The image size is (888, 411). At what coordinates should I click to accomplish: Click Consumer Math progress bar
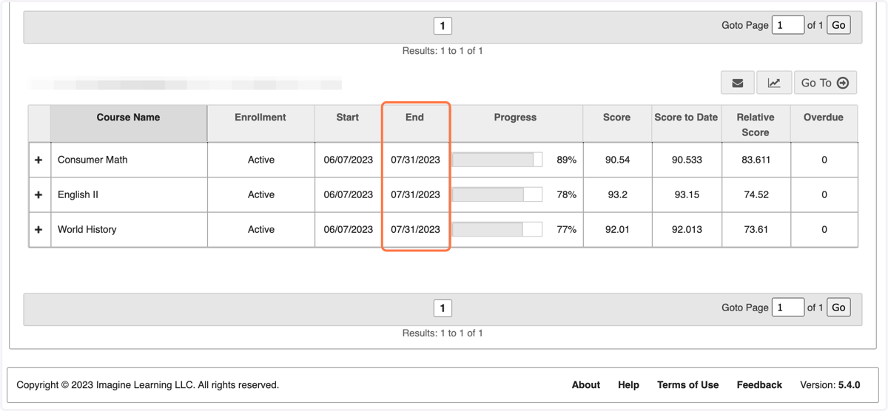point(497,160)
